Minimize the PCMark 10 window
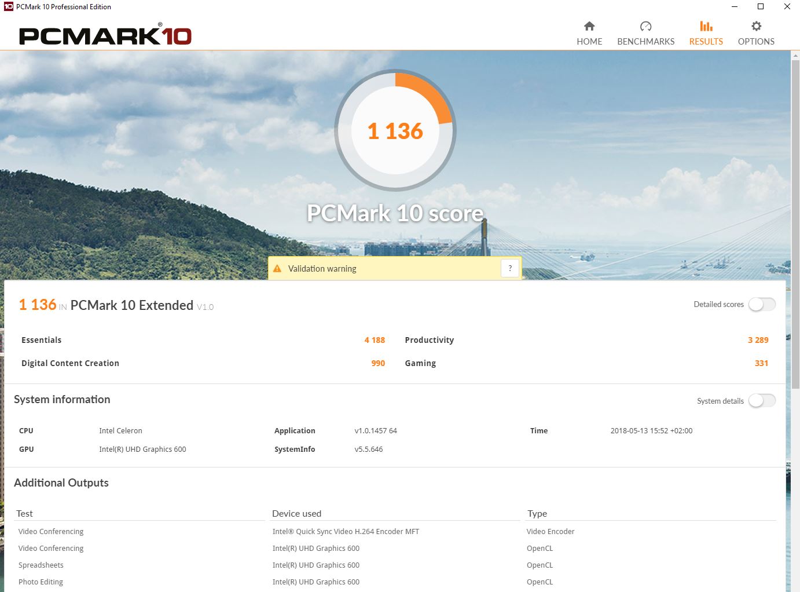The height and width of the screenshot is (592, 800). coord(734,6)
